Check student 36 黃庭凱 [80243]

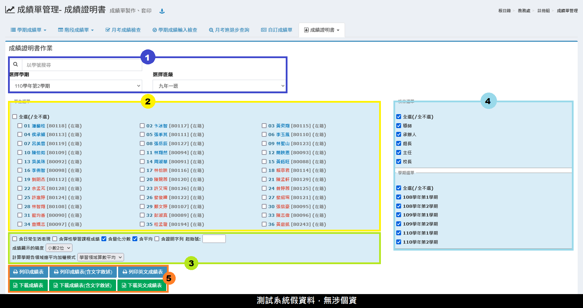tap(264, 224)
